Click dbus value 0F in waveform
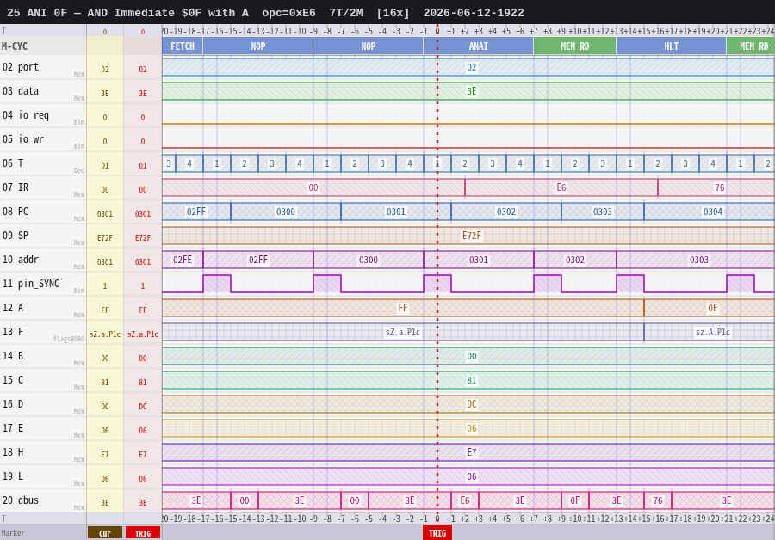This screenshot has width=775, height=540. [575, 500]
